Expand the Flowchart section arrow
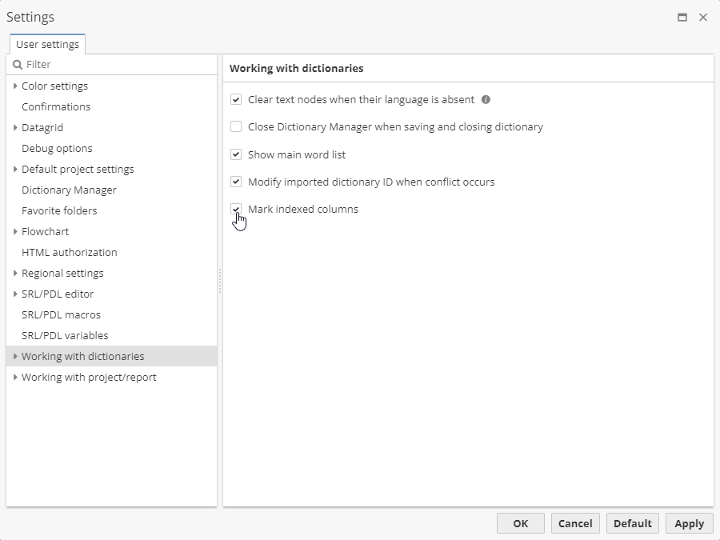The width and height of the screenshot is (720, 540). pos(15,231)
